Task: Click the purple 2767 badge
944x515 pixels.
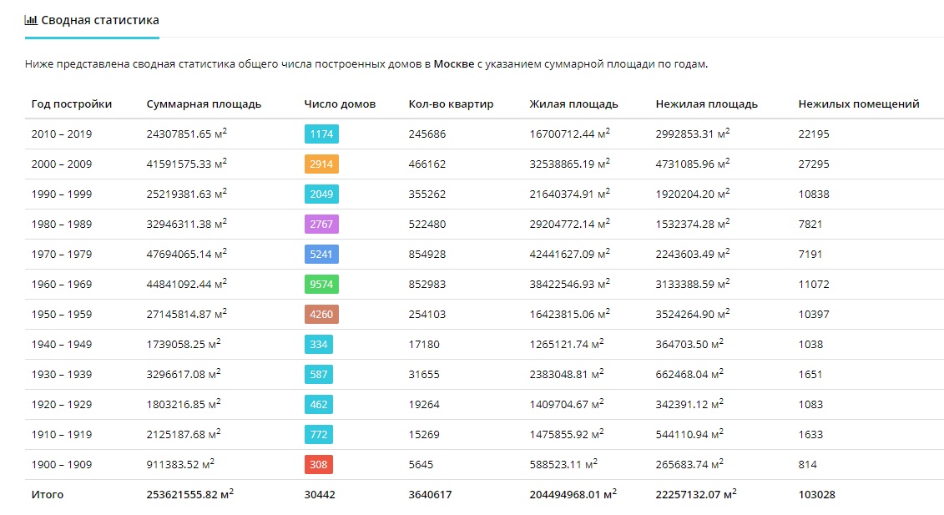Action: tap(321, 224)
